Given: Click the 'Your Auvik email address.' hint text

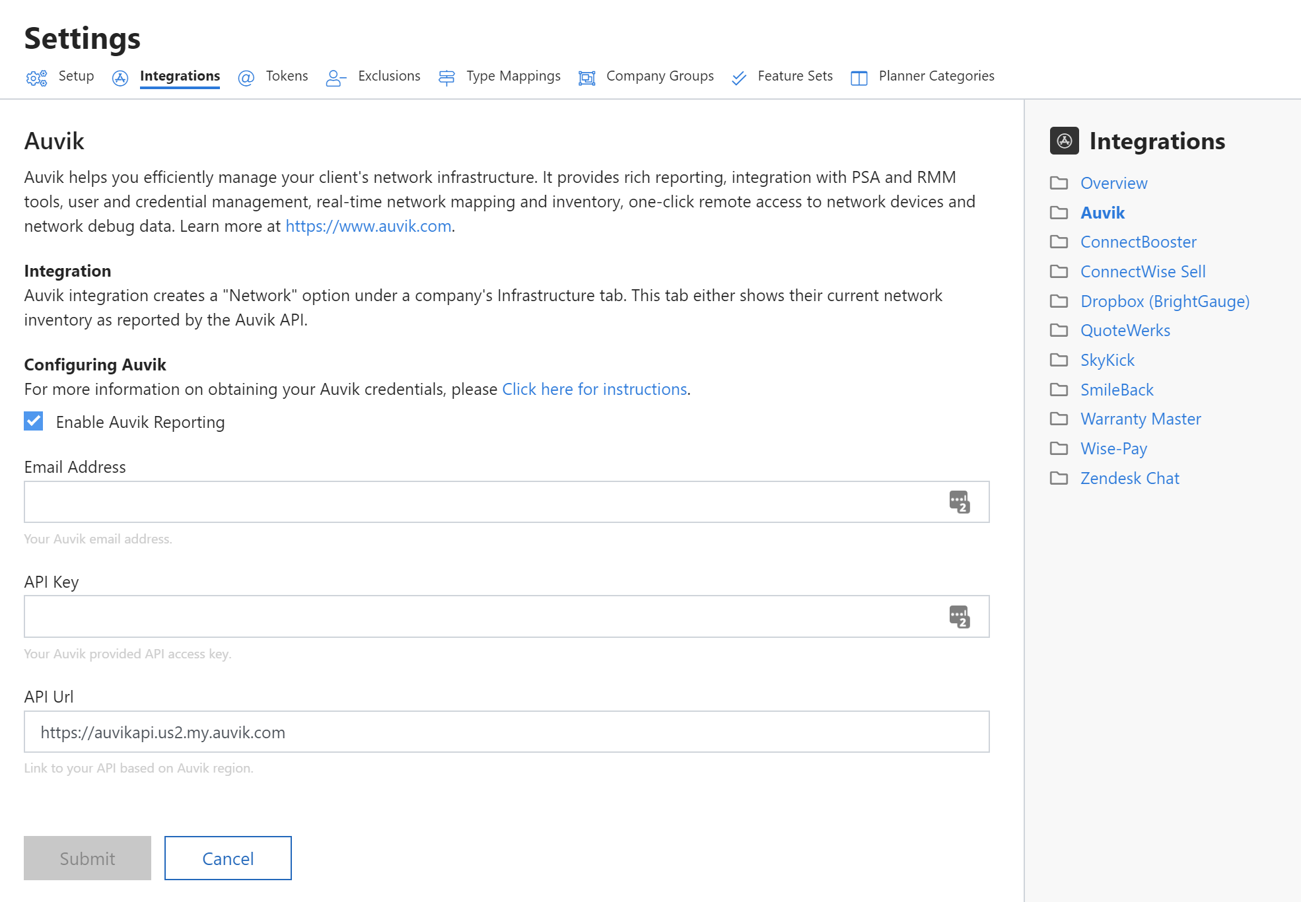Looking at the screenshot, I should click(x=98, y=539).
